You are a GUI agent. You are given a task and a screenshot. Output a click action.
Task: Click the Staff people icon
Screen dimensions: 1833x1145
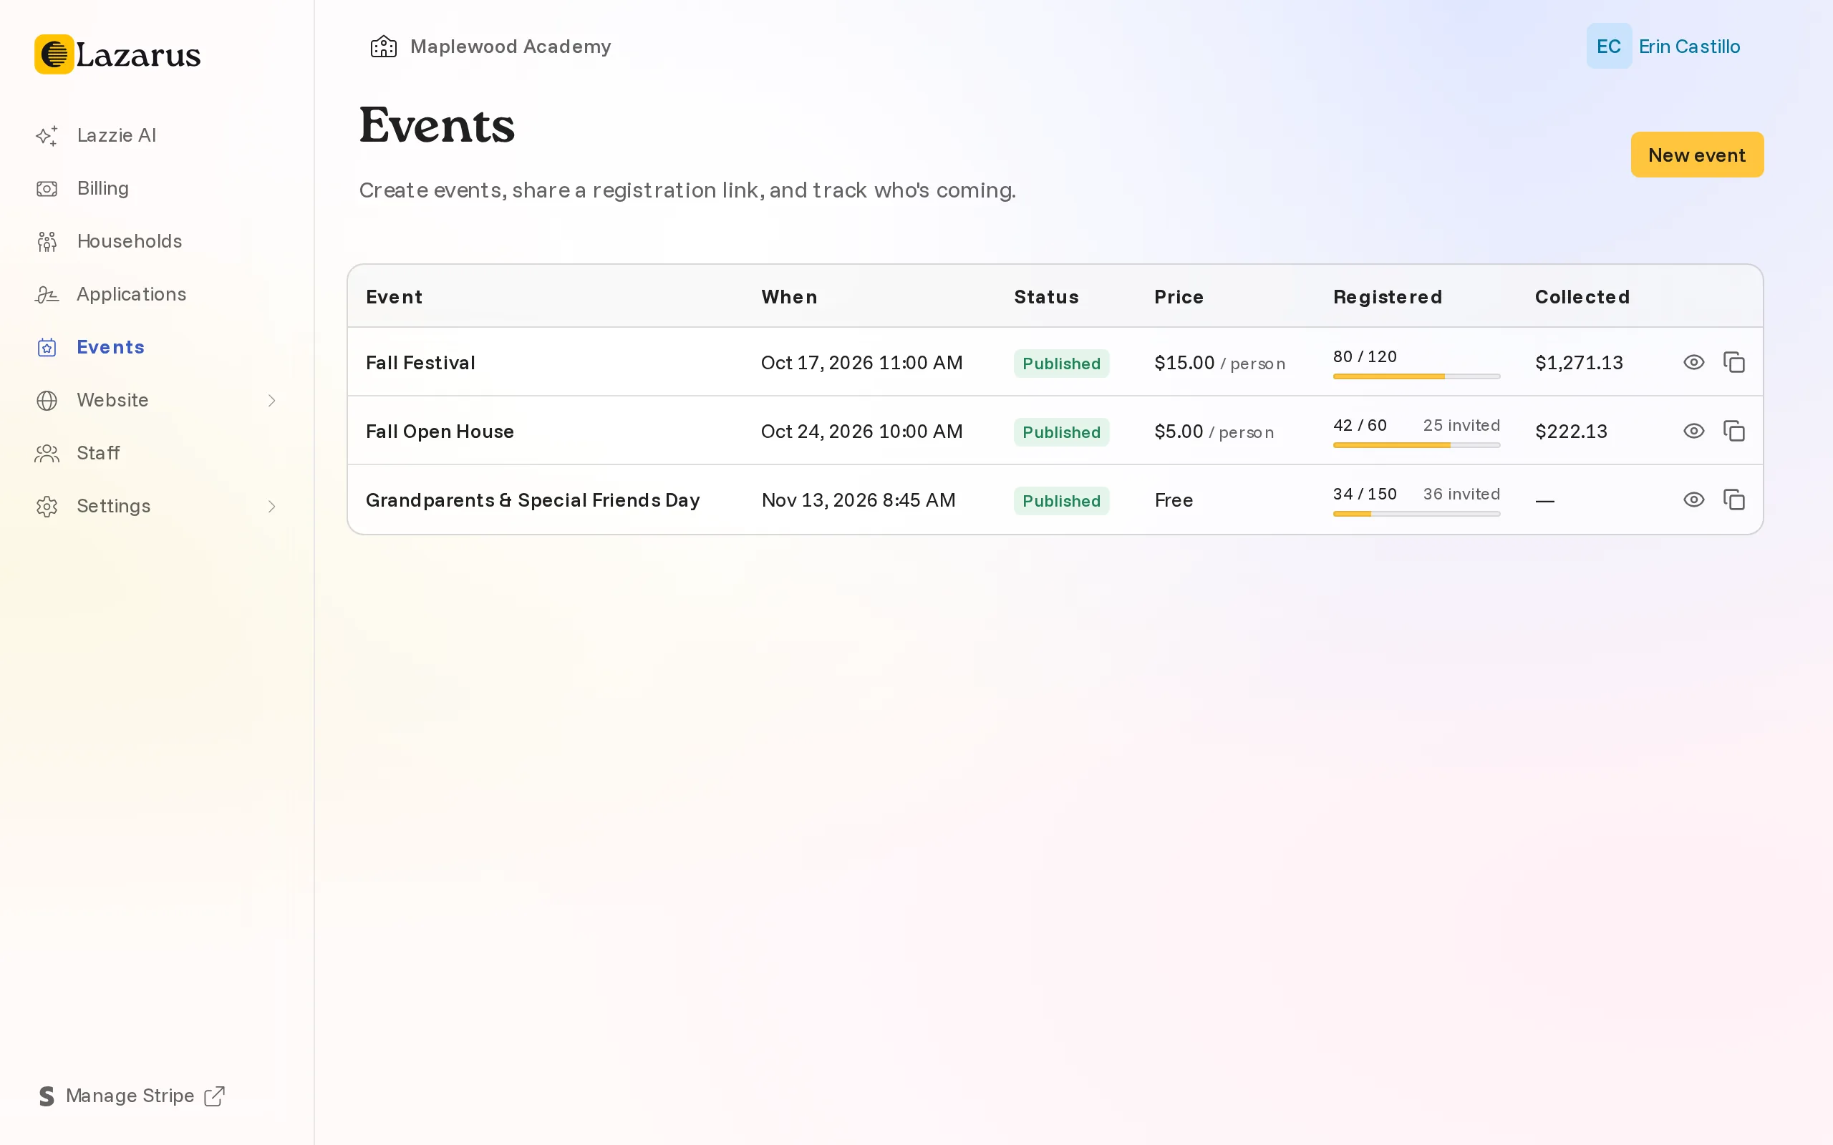pyautogui.click(x=47, y=454)
